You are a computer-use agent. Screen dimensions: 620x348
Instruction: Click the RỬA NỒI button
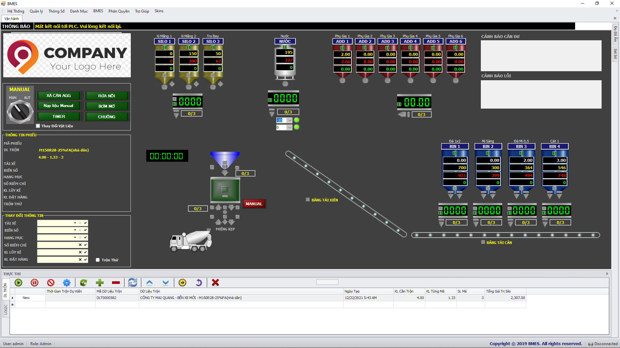107,96
